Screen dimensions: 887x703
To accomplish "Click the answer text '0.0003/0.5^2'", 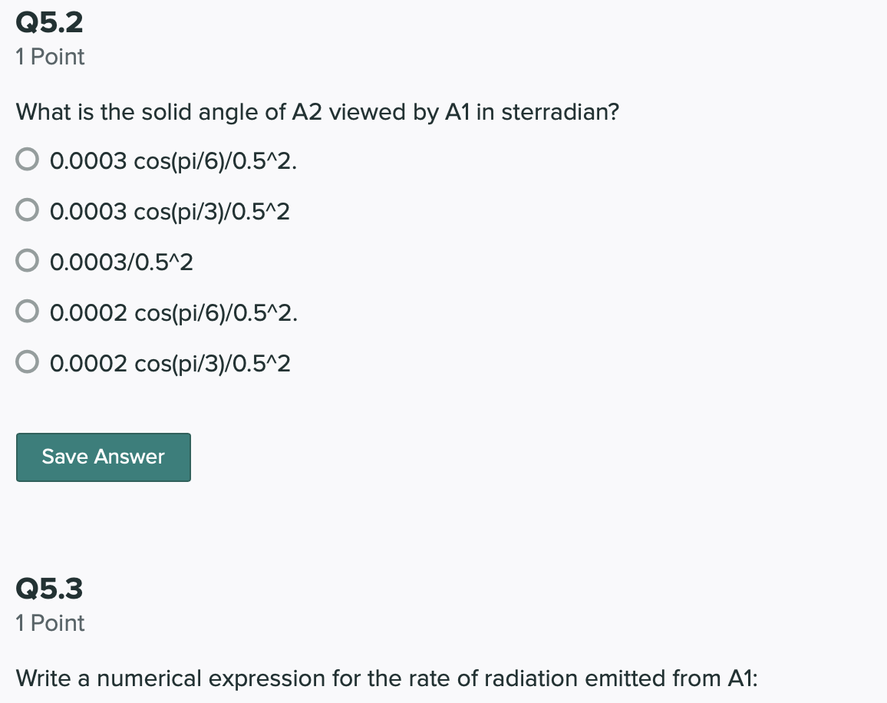I will (x=121, y=262).
